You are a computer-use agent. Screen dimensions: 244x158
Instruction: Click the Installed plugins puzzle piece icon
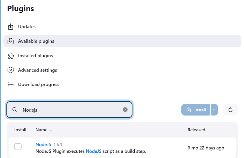[x=10, y=56]
